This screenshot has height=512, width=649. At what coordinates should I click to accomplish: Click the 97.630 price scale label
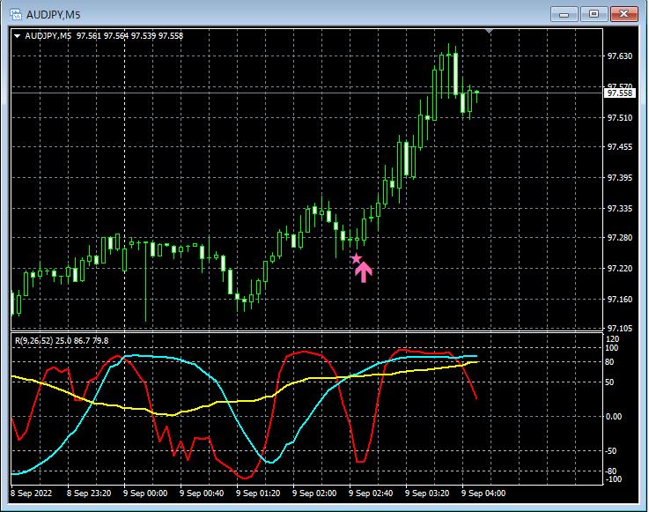tap(620, 56)
